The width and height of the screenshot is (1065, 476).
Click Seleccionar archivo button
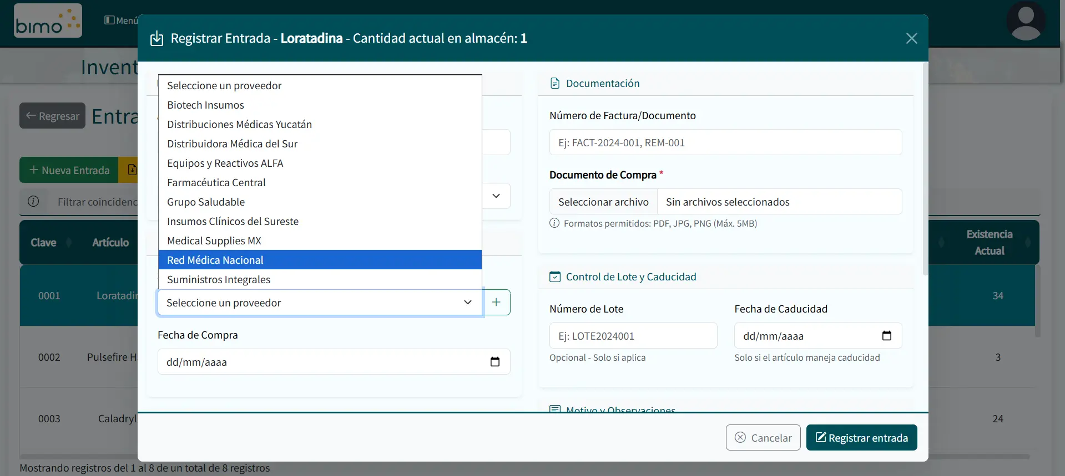(x=603, y=202)
